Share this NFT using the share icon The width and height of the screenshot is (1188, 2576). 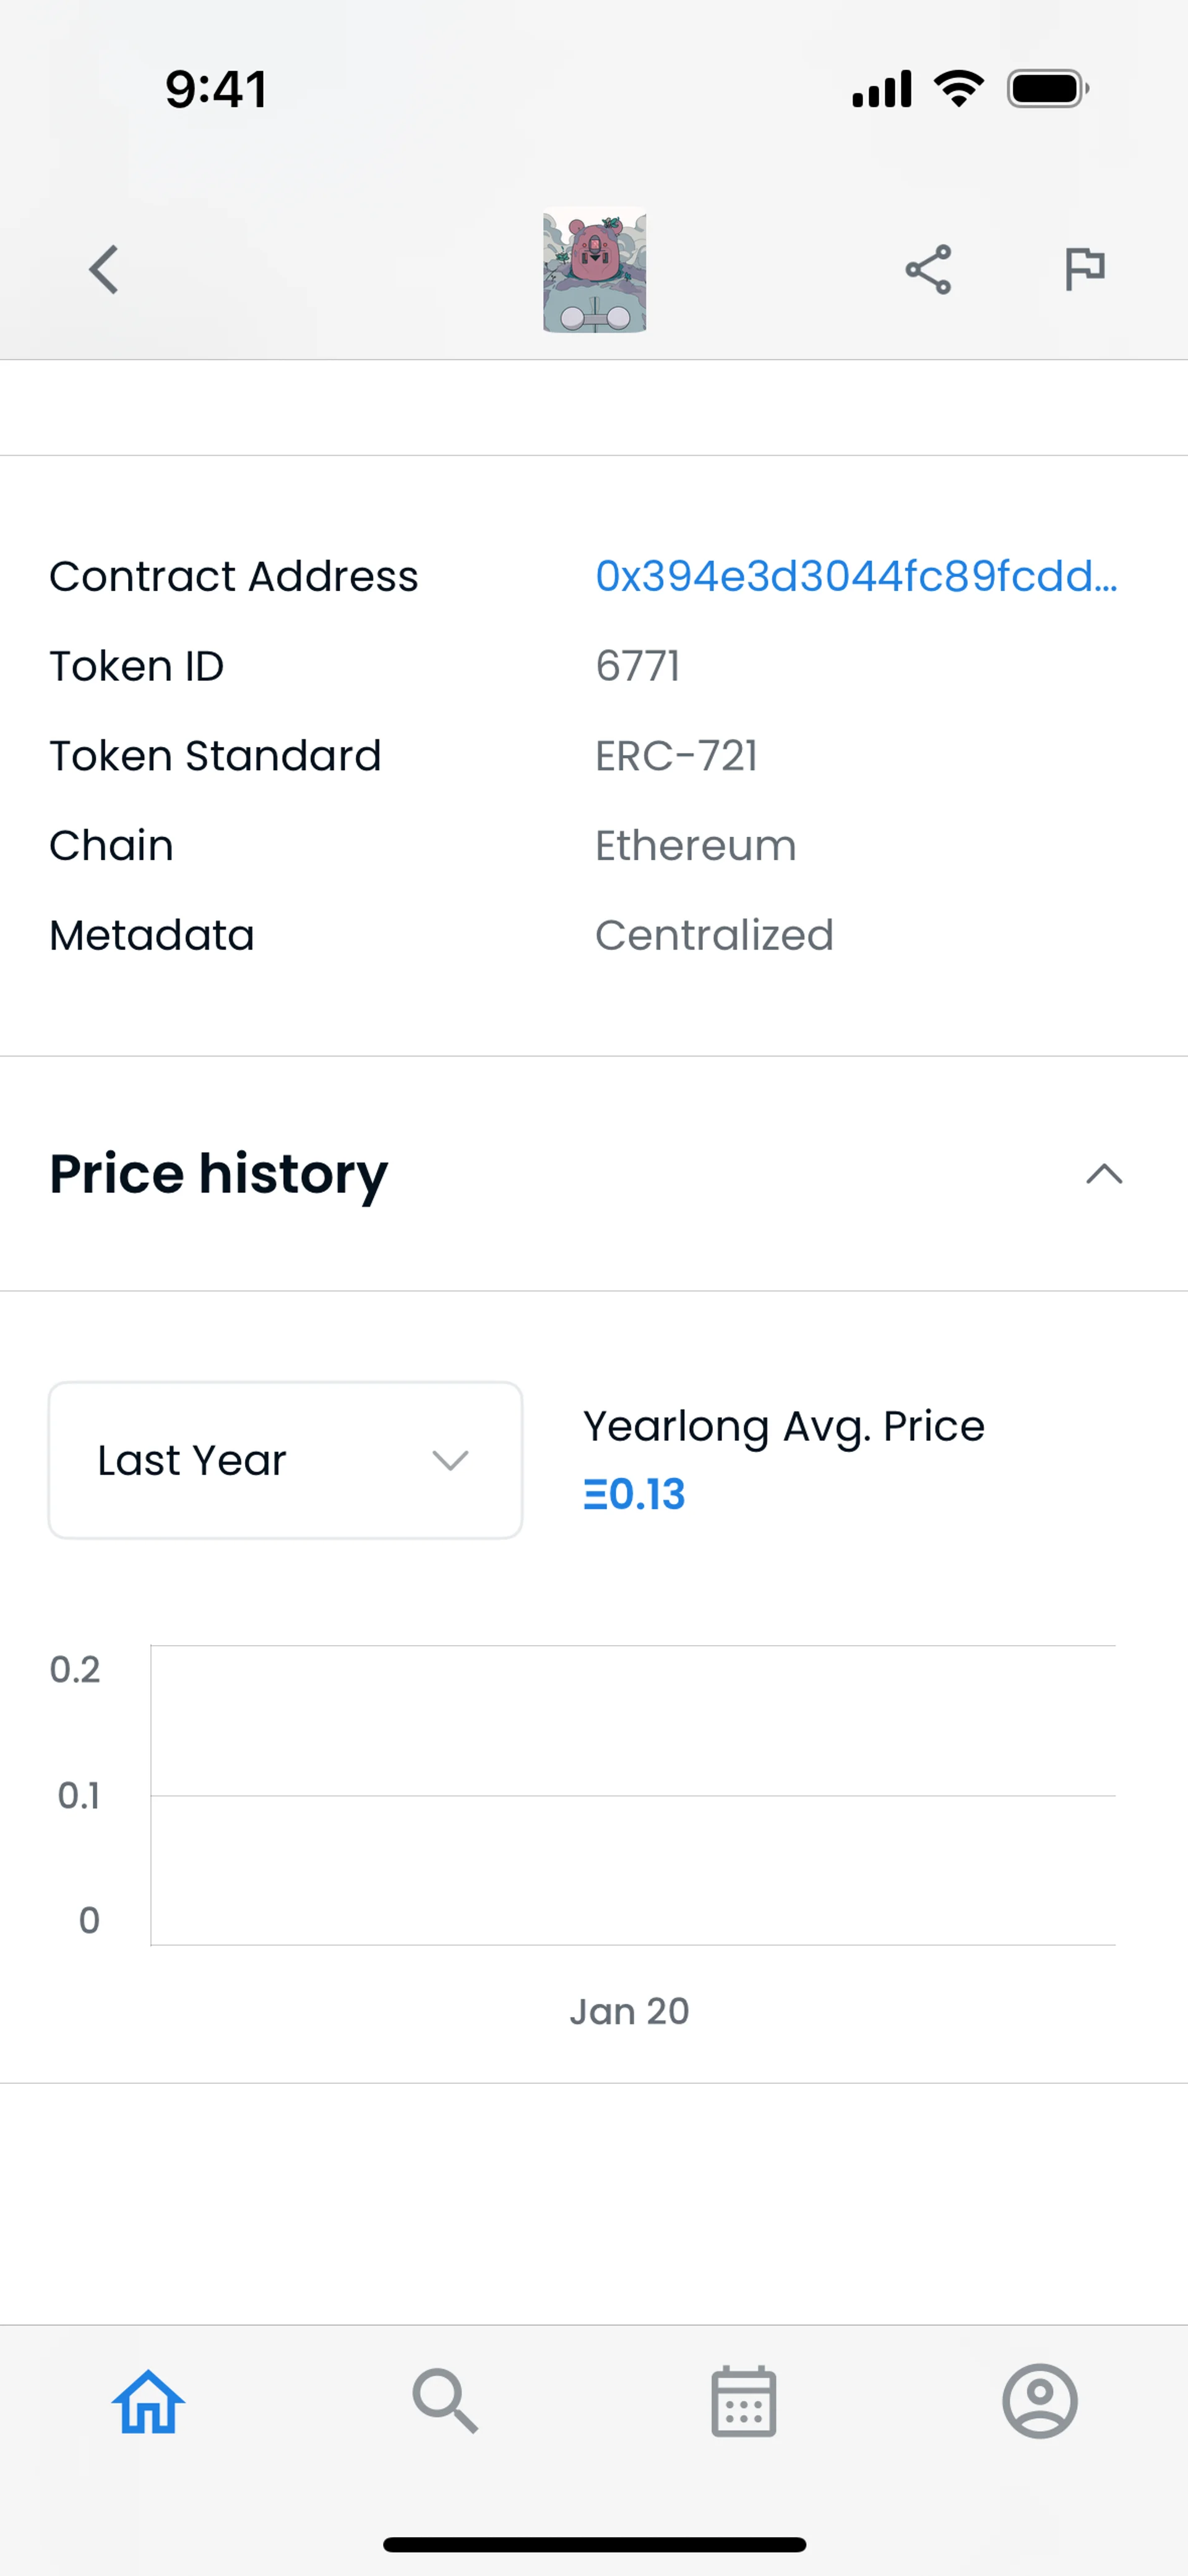[x=928, y=270]
